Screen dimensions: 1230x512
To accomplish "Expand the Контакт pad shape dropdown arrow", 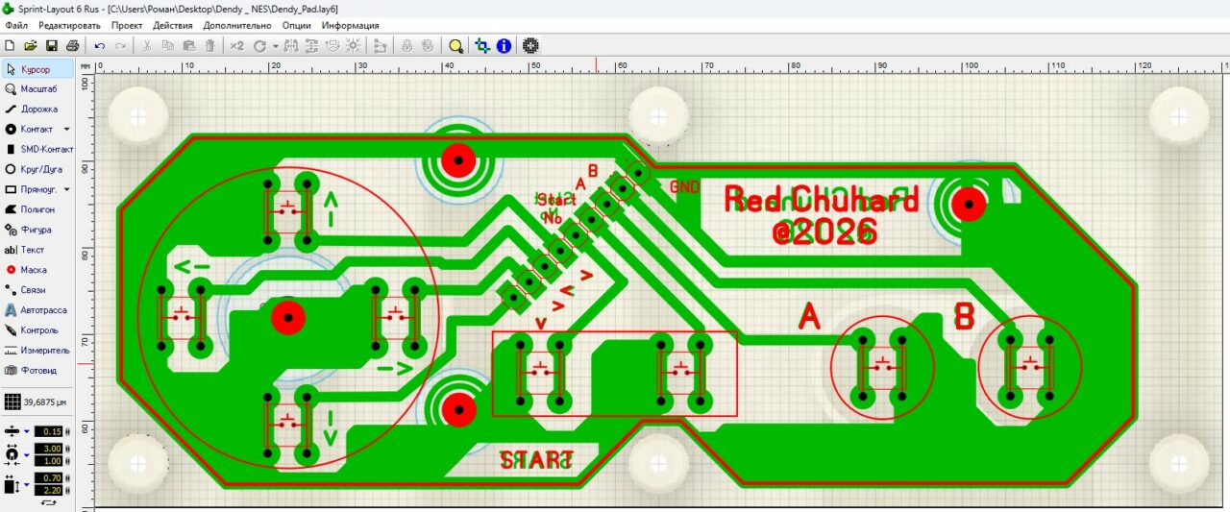I will coord(66,129).
